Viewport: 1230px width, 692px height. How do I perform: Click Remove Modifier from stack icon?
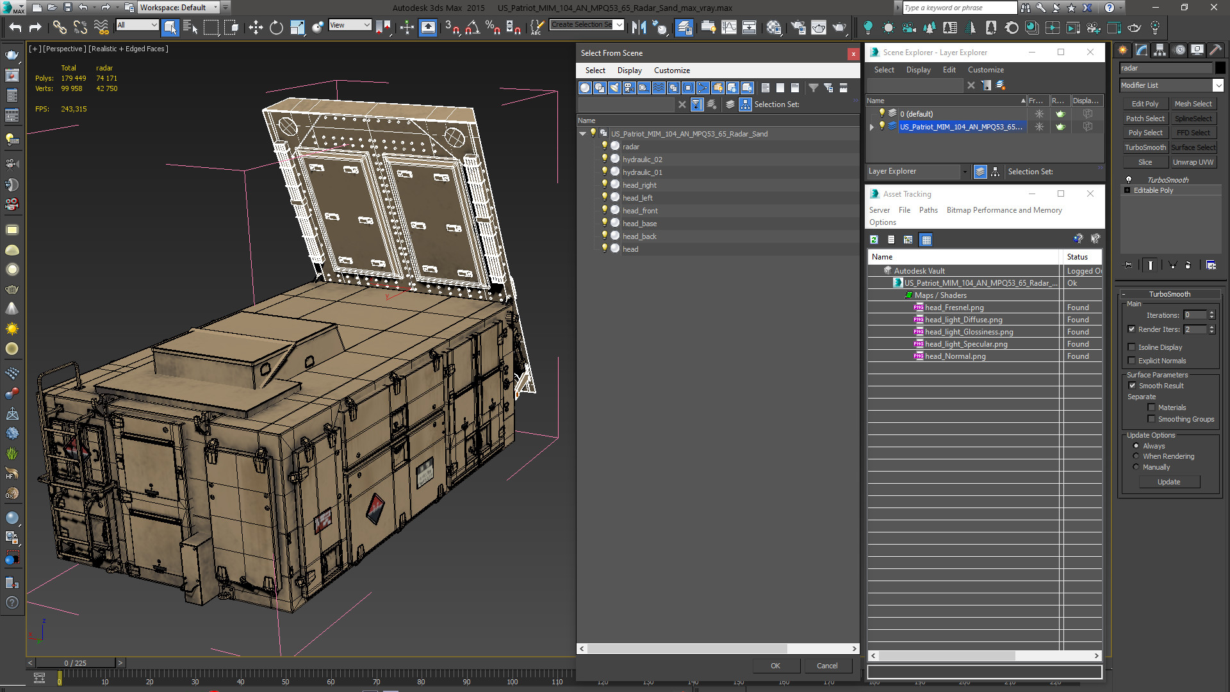[x=1188, y=265]
